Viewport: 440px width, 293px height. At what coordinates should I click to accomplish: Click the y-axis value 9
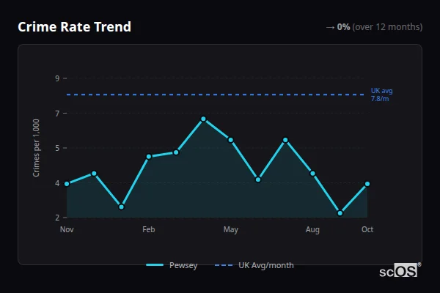[57, 78]
